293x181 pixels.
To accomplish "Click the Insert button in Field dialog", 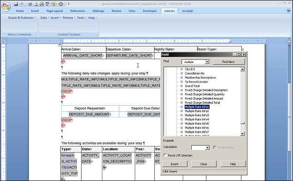I will point(175,164).
